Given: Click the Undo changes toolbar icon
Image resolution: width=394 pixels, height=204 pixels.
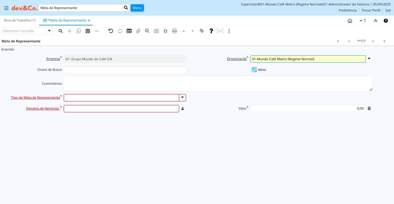Looking at the screenshot, I should coord(111,31).
